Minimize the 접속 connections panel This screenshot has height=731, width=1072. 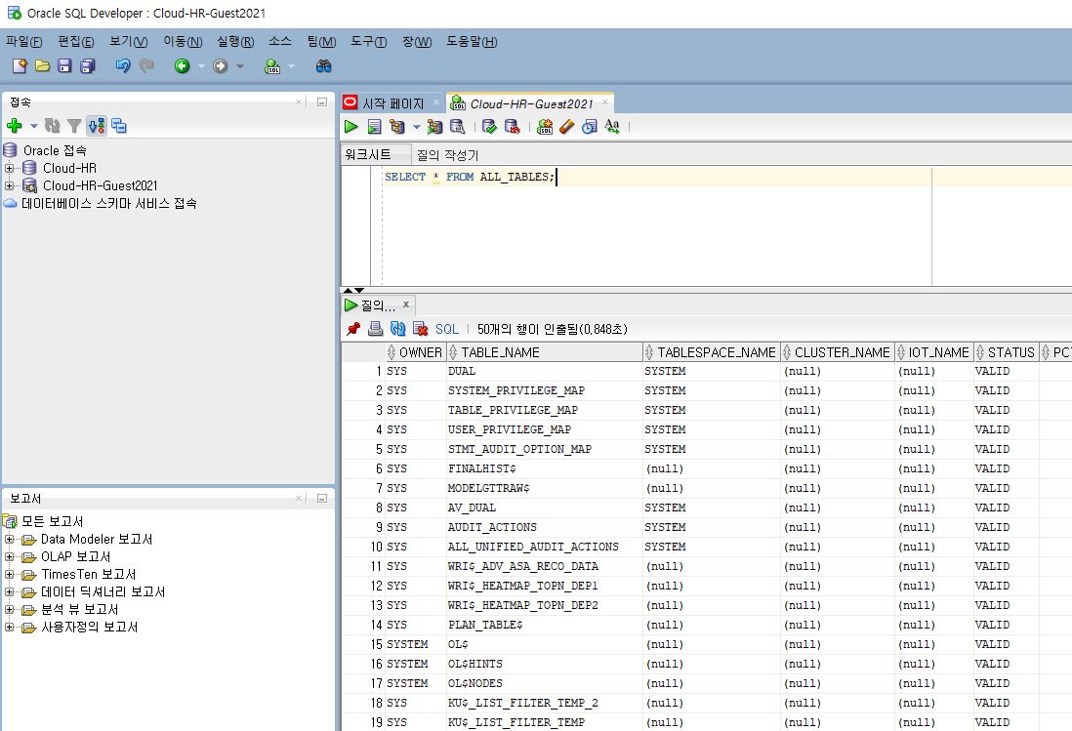322,102
